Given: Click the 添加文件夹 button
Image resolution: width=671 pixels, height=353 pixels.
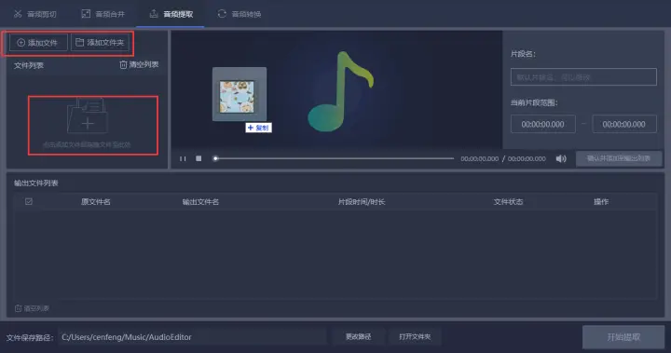Looking at the screenshot, I should pyautogui.click(x=100, y=42).
